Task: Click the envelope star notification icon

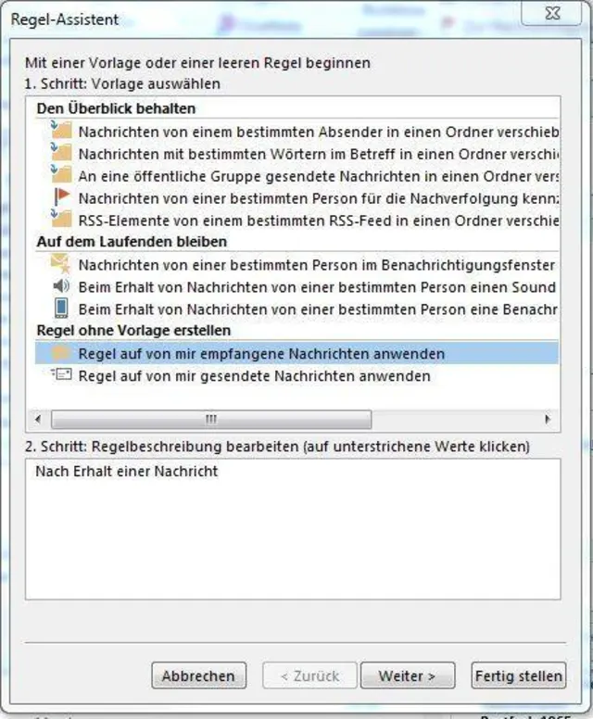Action: pos(61,265)
